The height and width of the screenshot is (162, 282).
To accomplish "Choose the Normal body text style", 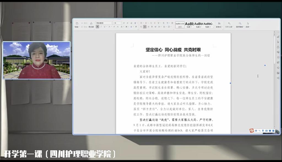I will click(180, 25).
